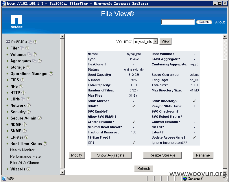The image size is (229, 182).
Task: Click the Search button
Action: pos(204,22)
